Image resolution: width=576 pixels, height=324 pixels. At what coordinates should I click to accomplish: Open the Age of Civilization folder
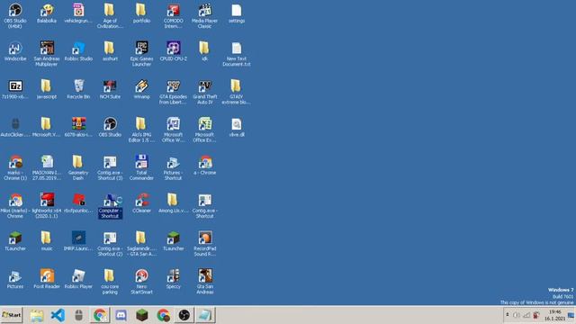(110, 16)
